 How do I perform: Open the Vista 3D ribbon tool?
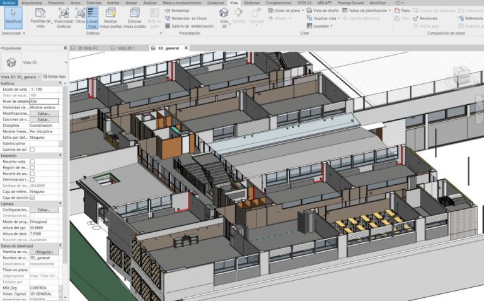tap(224, 16)
